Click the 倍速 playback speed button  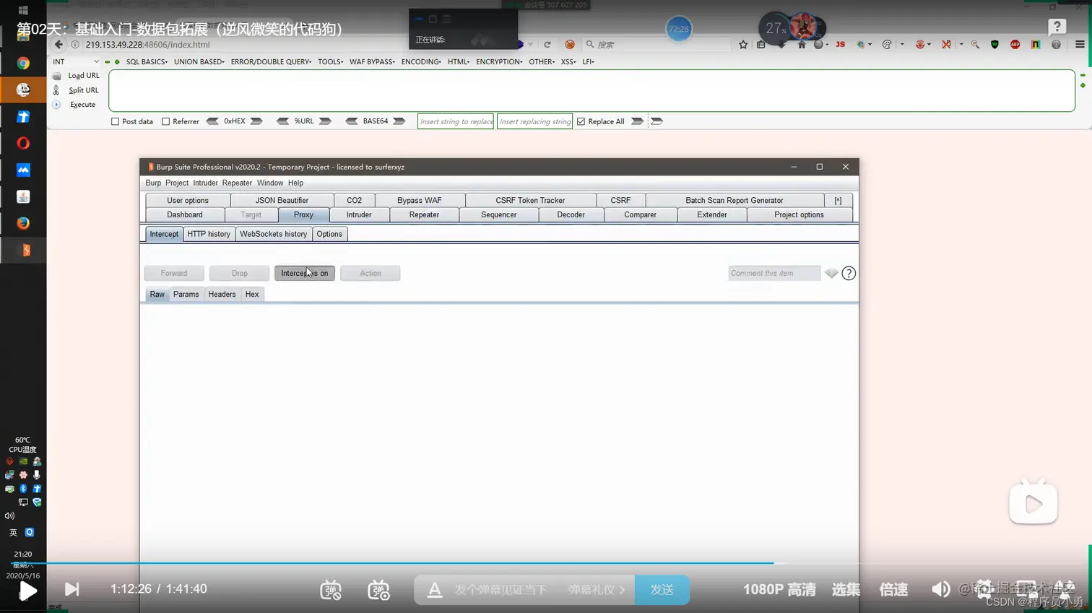893,590
